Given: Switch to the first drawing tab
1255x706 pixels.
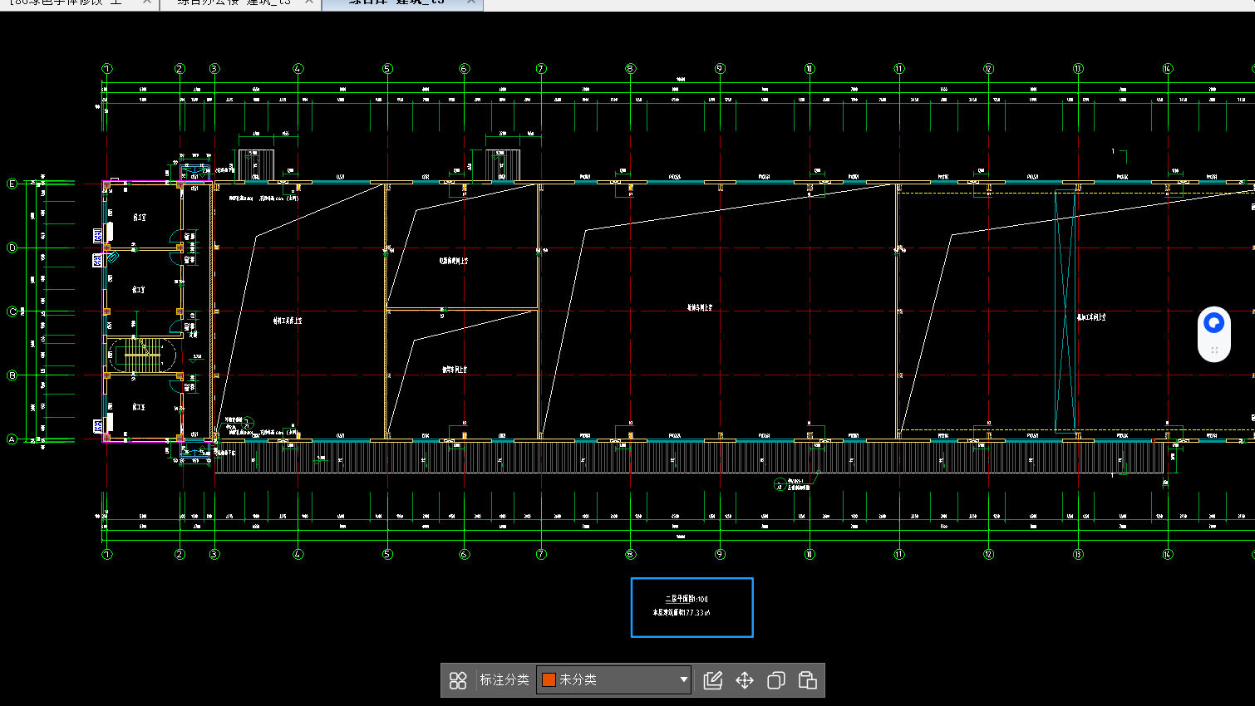Looking at the screenshot, I should [66, 2].
